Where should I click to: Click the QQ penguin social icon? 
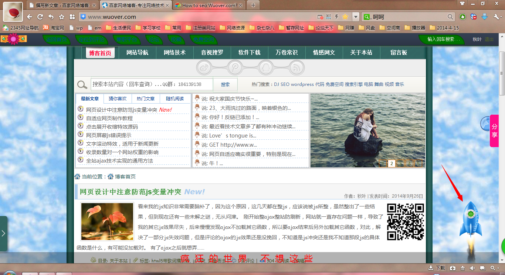266,67
